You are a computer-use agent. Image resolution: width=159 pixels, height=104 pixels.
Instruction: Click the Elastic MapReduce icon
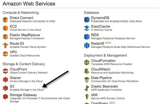click(5, 37)
